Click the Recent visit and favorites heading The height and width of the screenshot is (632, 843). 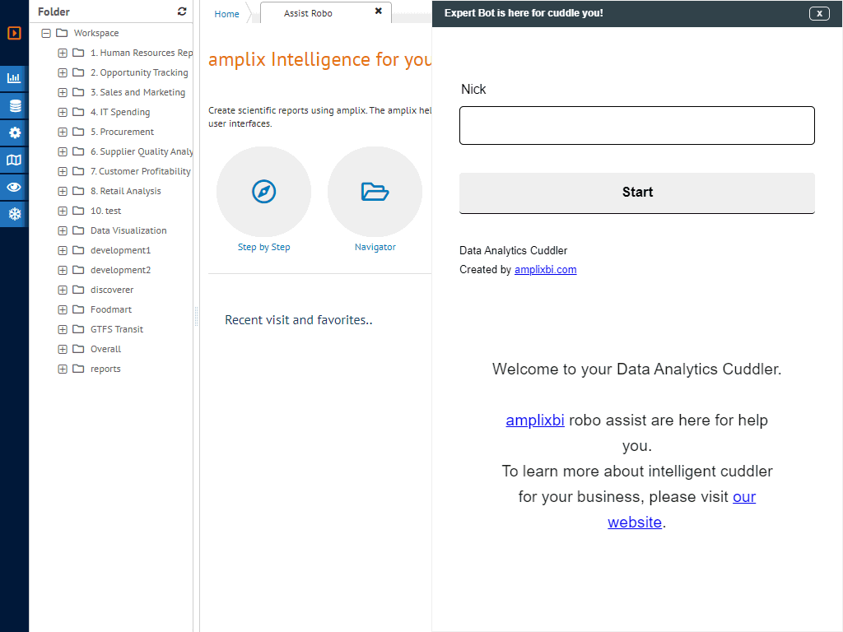coord(298,320)
